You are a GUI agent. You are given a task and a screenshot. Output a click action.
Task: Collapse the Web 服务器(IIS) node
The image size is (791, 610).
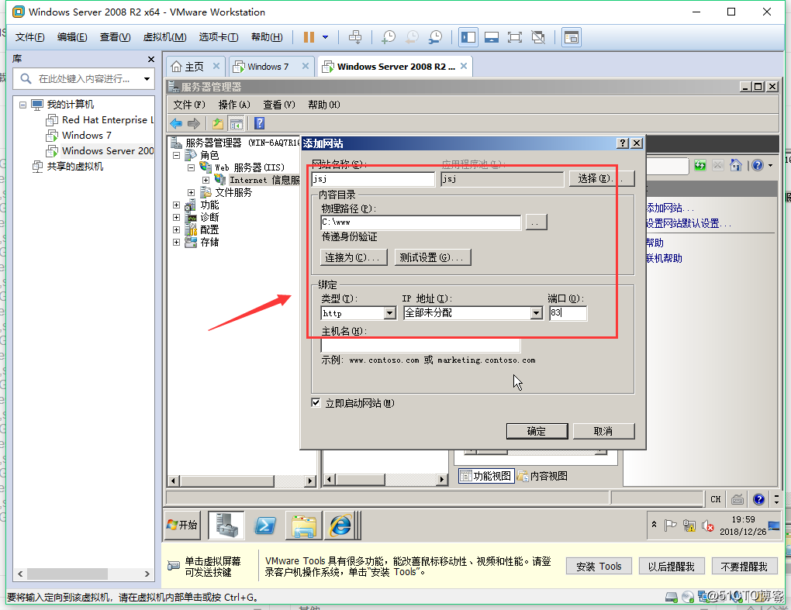point(192,167)
